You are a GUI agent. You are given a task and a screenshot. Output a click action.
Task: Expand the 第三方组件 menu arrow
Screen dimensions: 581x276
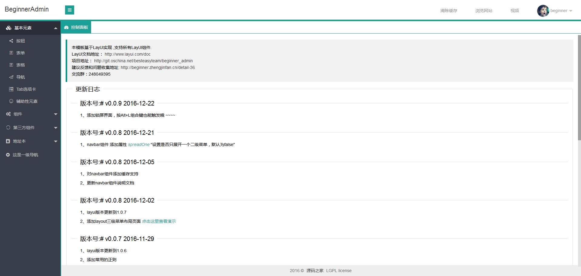[56, 128]
